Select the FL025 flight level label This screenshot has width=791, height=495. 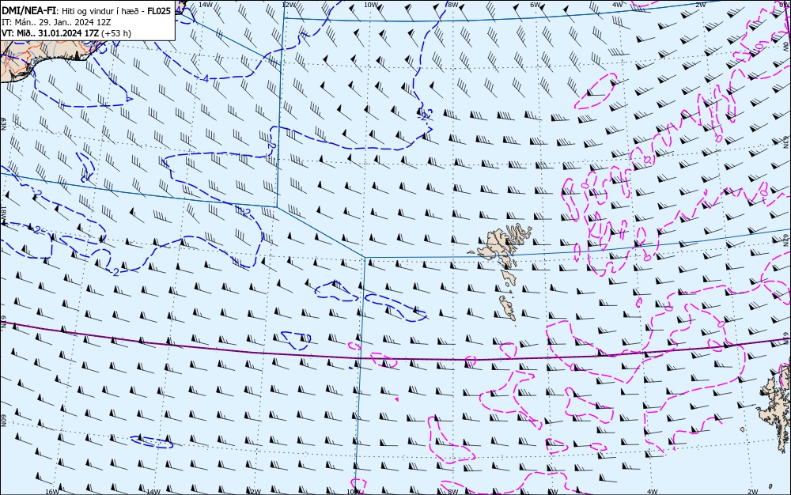click(x=159, y=11)
